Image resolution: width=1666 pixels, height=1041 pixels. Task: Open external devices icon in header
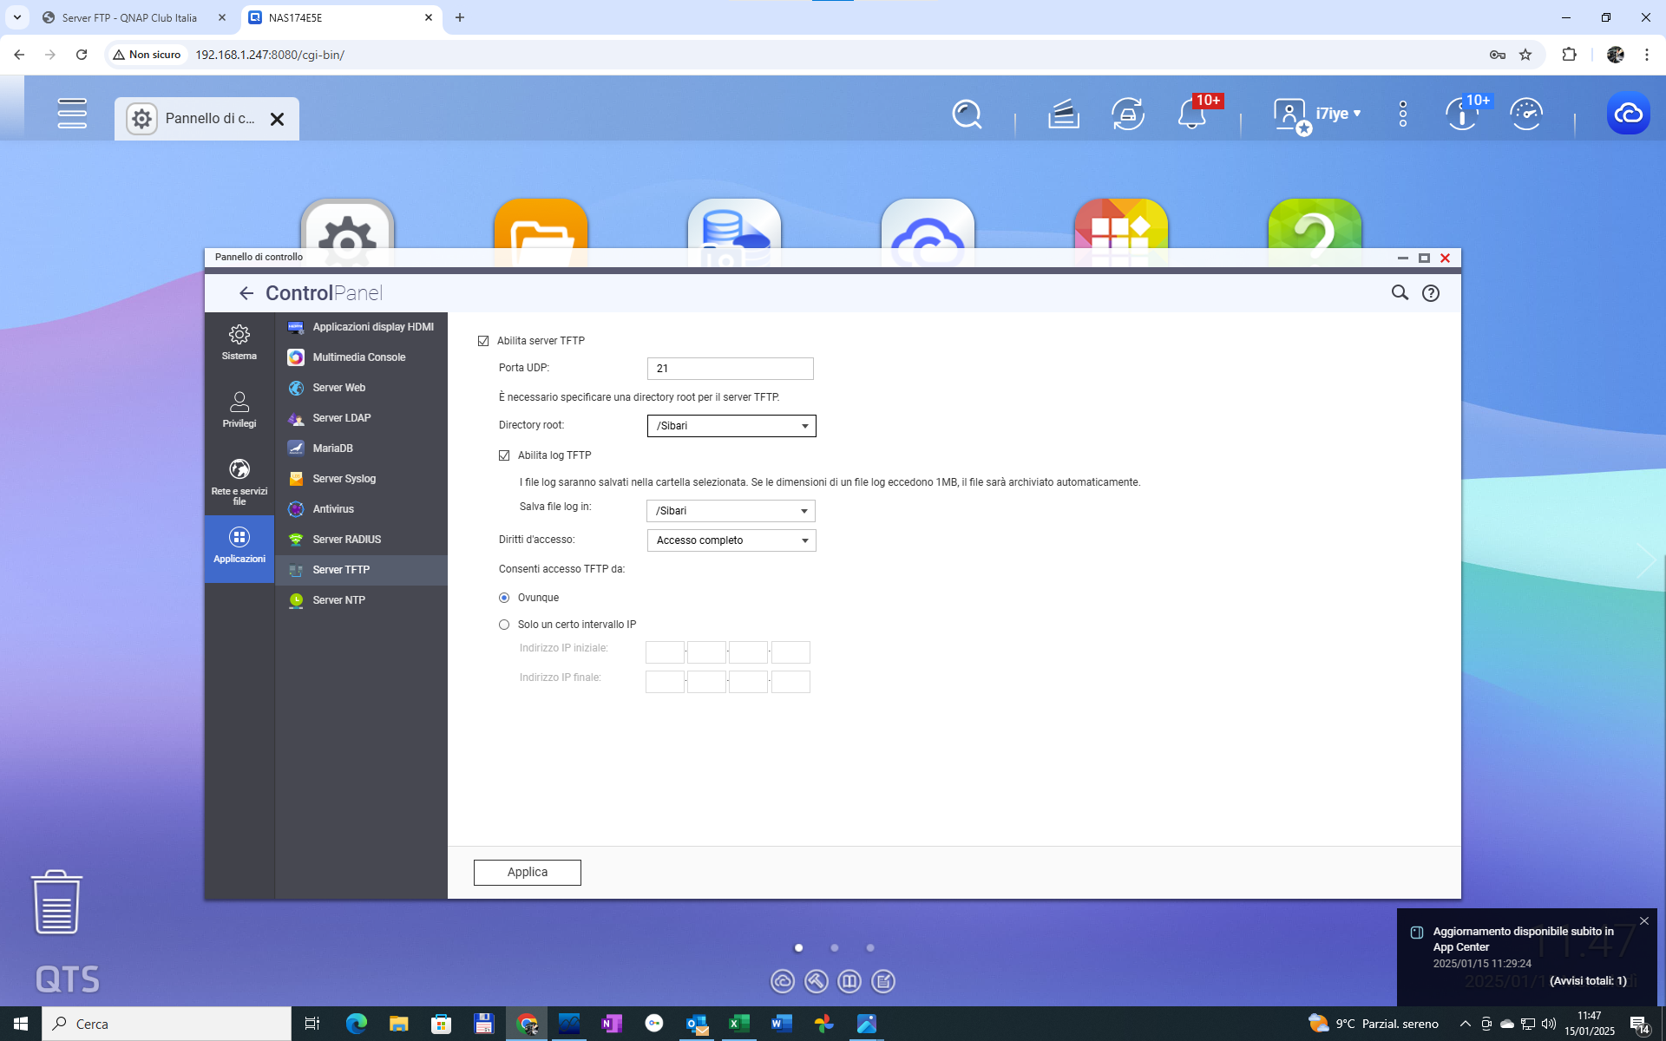[x=1127, y=114]
